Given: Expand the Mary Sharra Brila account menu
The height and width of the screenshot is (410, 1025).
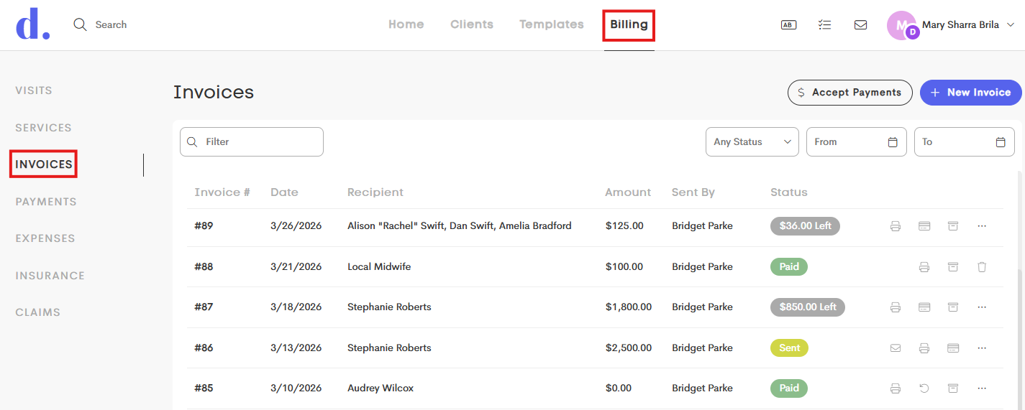Looking at the screenshot, I should (x=1010, y=25).
